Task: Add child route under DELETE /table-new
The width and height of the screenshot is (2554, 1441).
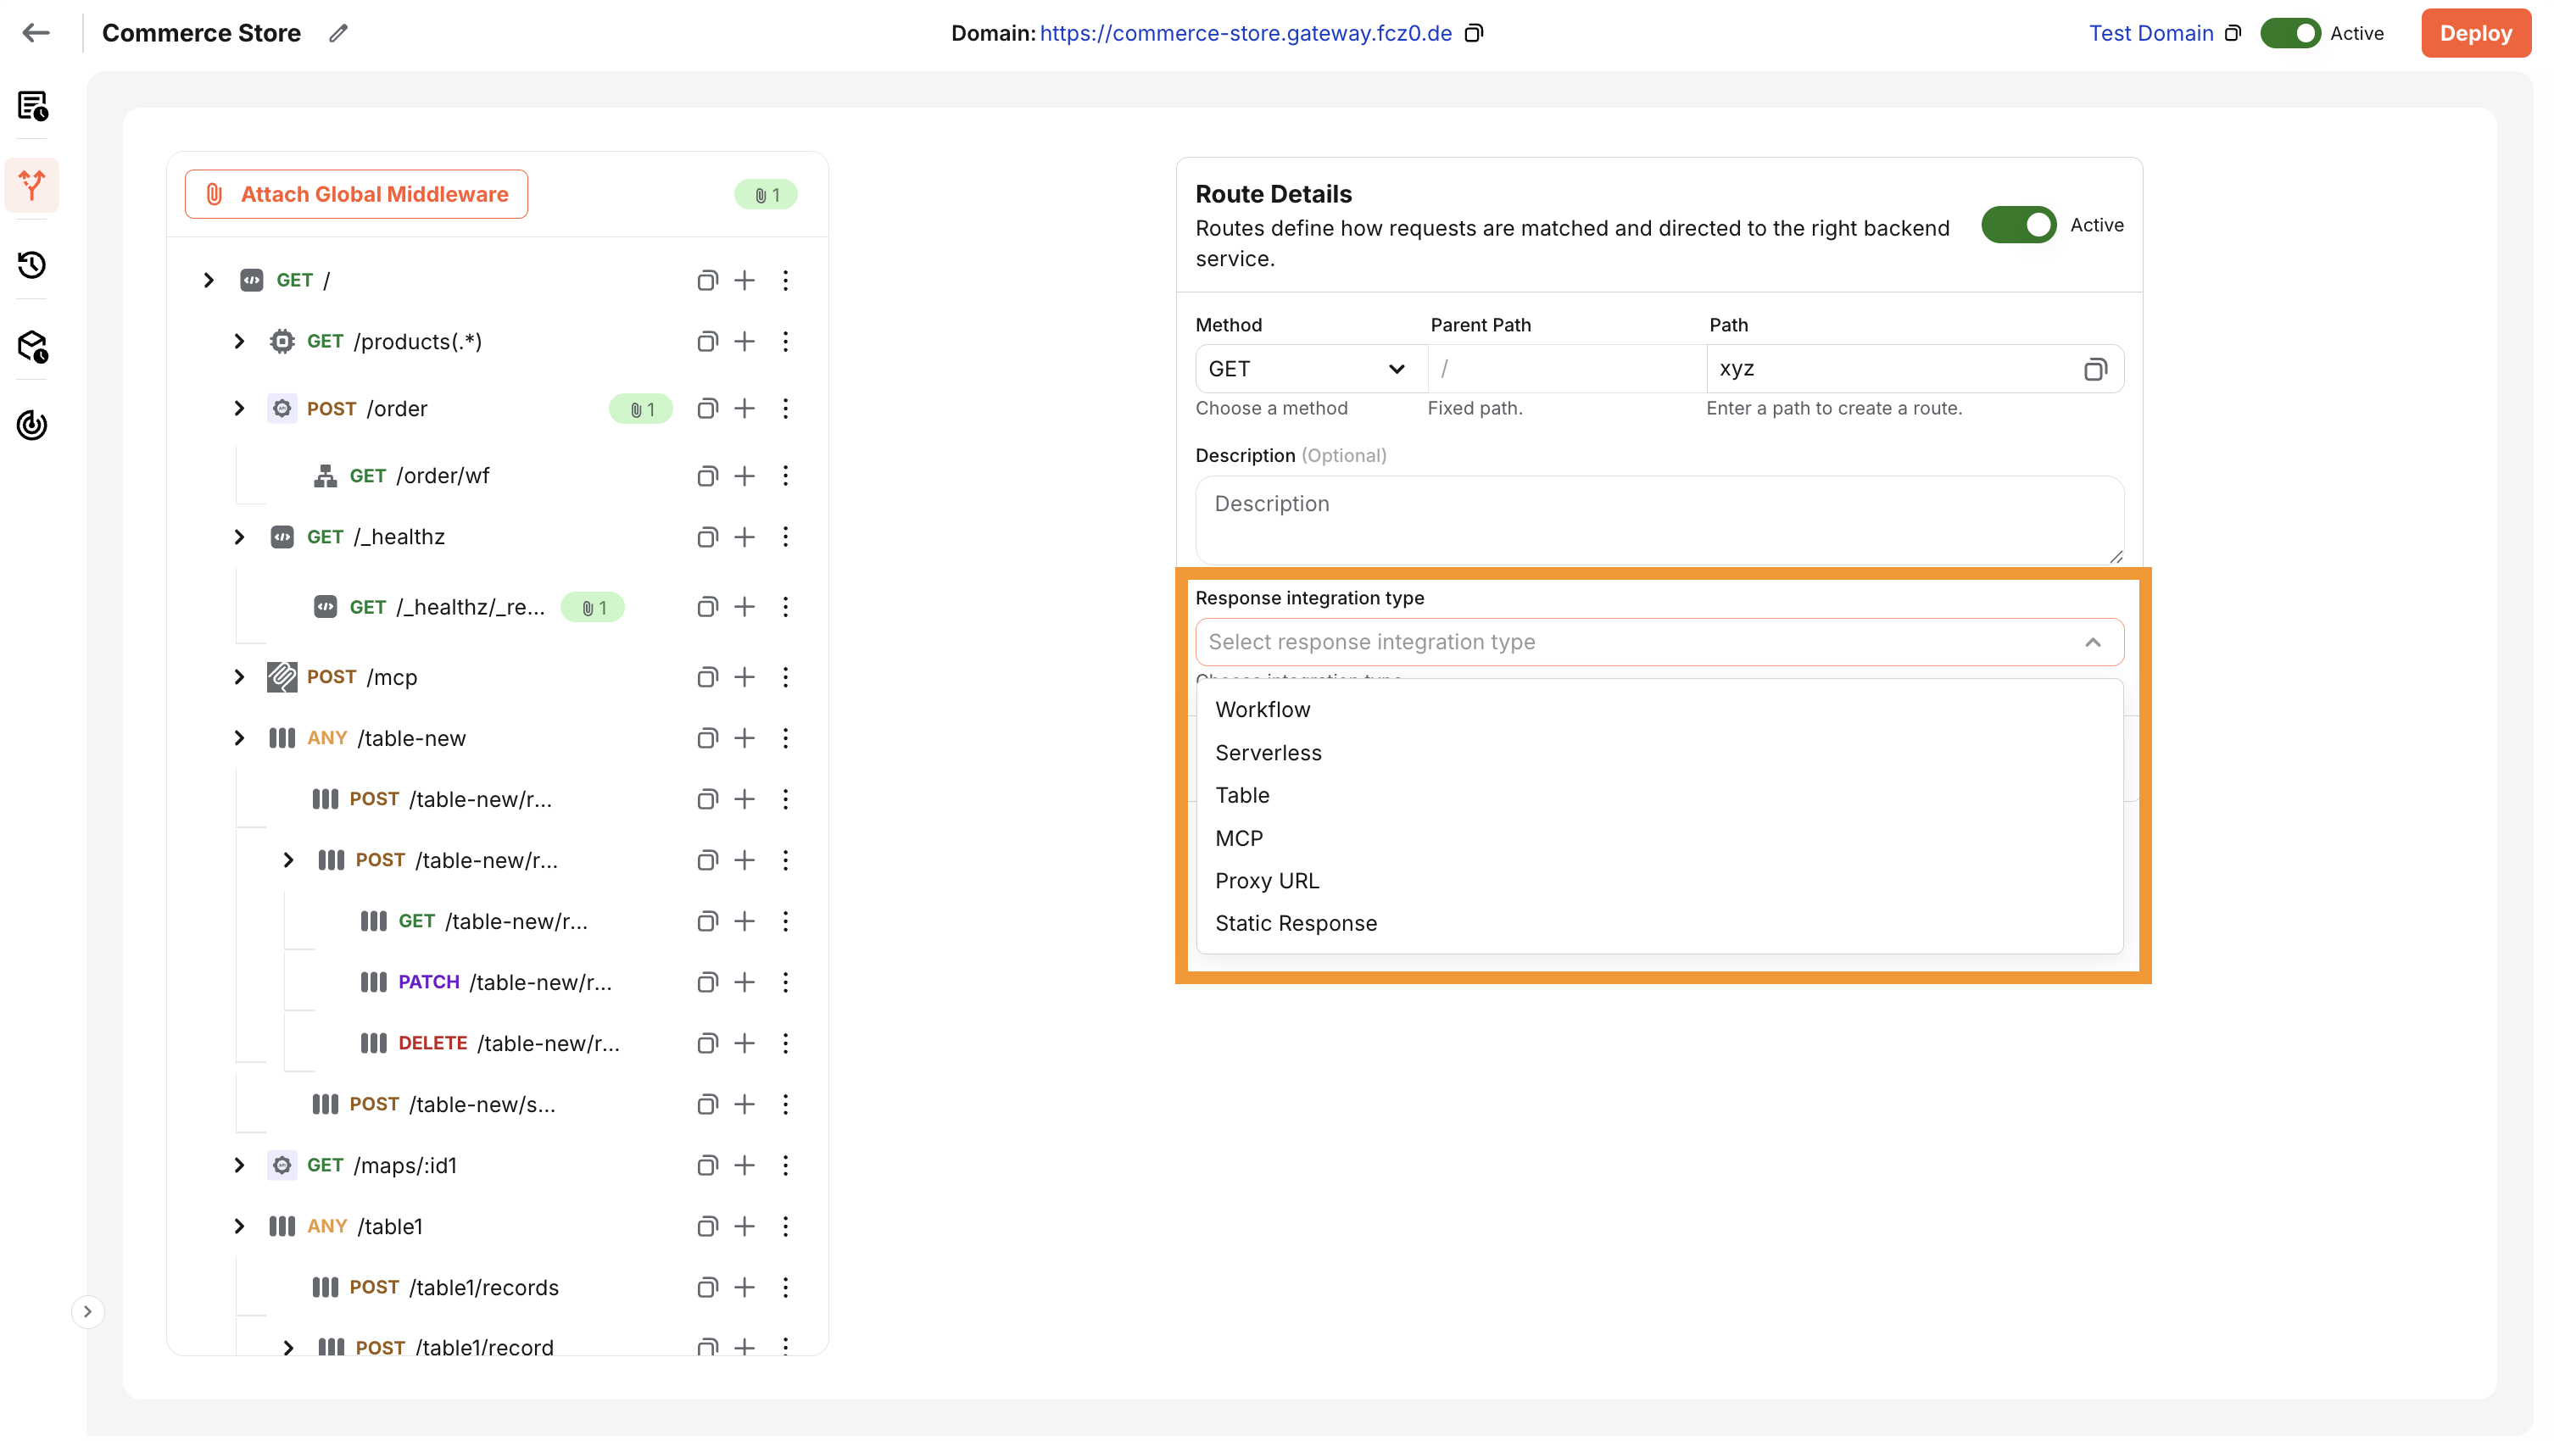Action: click(x=744, y=1043)
